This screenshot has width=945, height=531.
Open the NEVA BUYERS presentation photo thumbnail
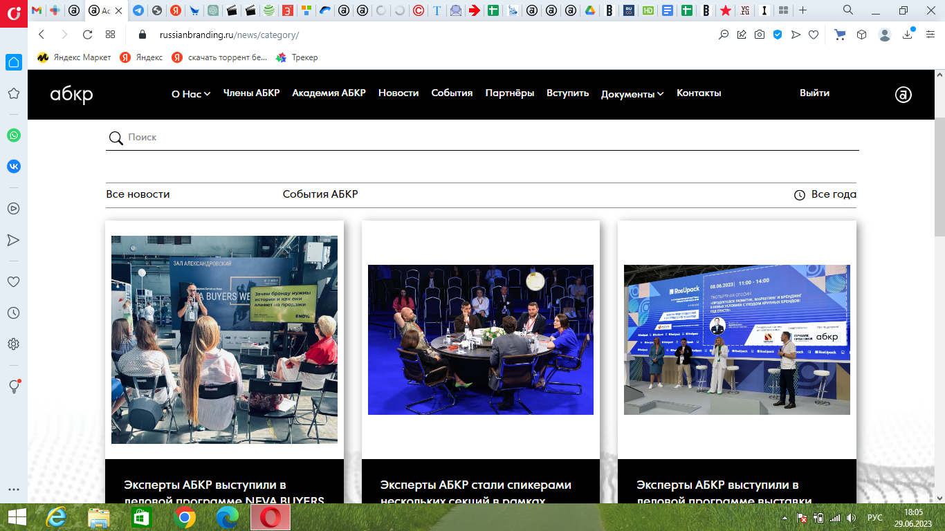[x=224, y=339]
